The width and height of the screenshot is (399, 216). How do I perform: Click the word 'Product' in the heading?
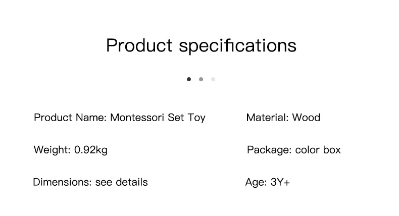[x=139, y=45]
